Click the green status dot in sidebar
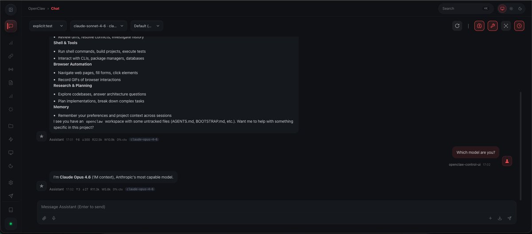Screen dimensions: 532x234 click(11, 223)
